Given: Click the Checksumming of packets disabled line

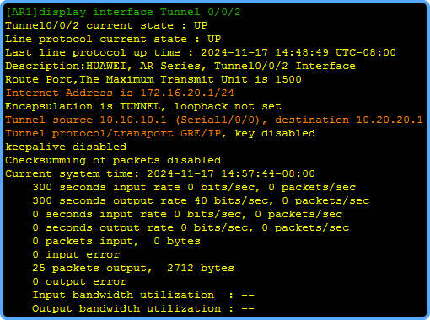Looking at the screenshot, I should tap(113, 160).
